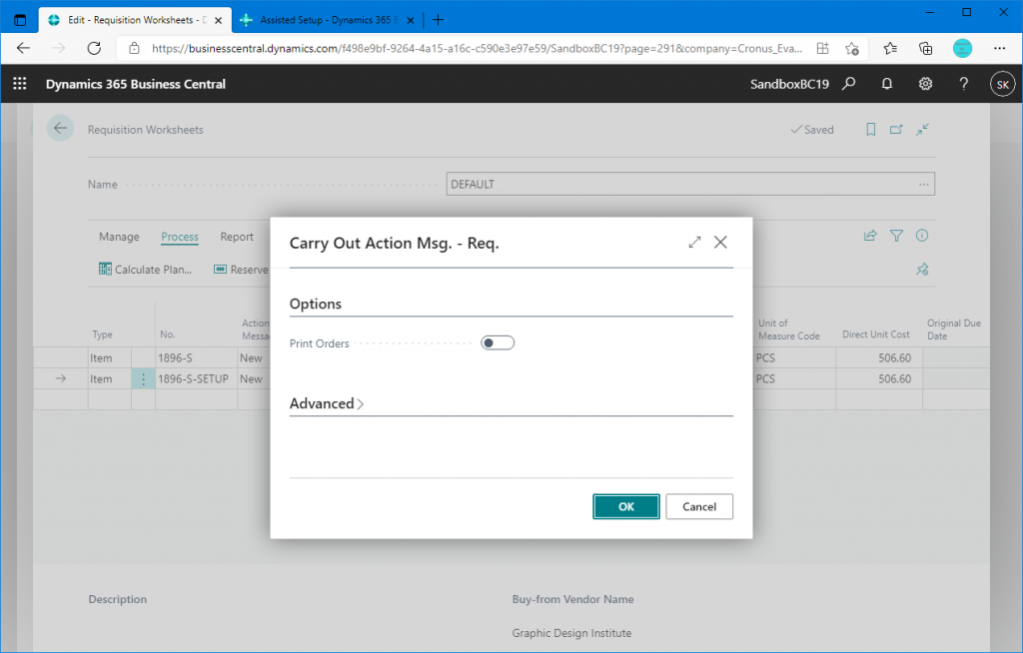Open row options for 1896-S-SETUP
This screenshot has height=653, width=1023.
[x=143, y=379]
